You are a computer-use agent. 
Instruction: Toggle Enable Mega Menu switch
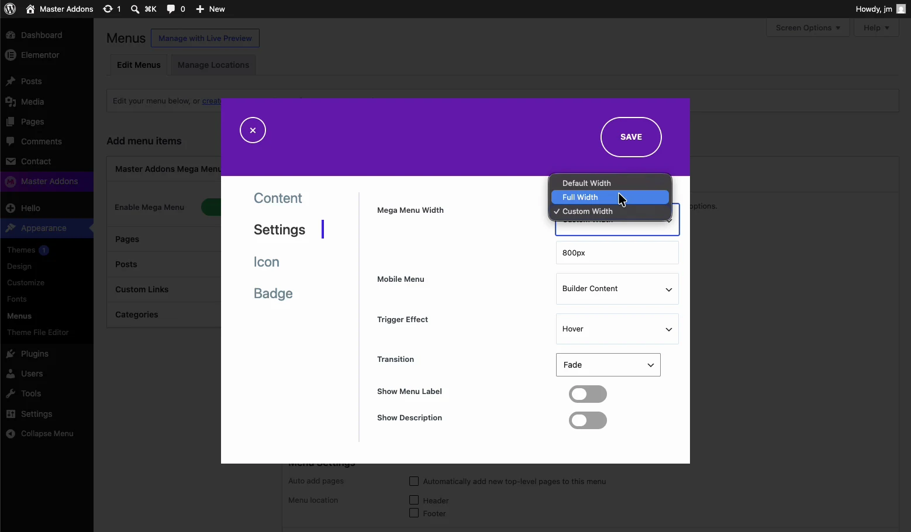click(x=211, y=207)
